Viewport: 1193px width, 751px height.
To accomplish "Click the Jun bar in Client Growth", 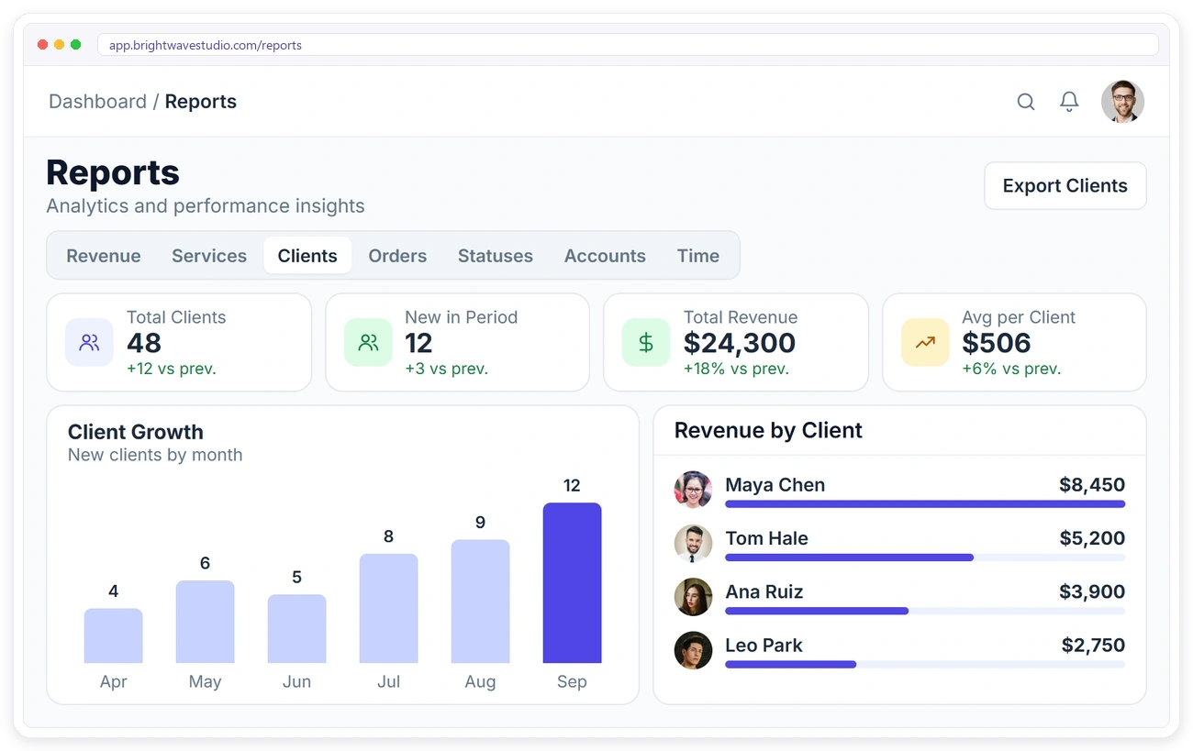I will [296, 629].
